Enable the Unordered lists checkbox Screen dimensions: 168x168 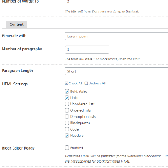[x=67, y=104]
